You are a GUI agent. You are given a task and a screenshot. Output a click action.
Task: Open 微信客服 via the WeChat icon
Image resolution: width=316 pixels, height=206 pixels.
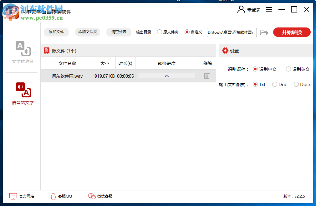tap(91, 196)
